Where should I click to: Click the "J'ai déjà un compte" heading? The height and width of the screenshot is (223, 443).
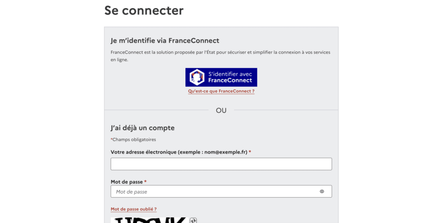(142, 128)
